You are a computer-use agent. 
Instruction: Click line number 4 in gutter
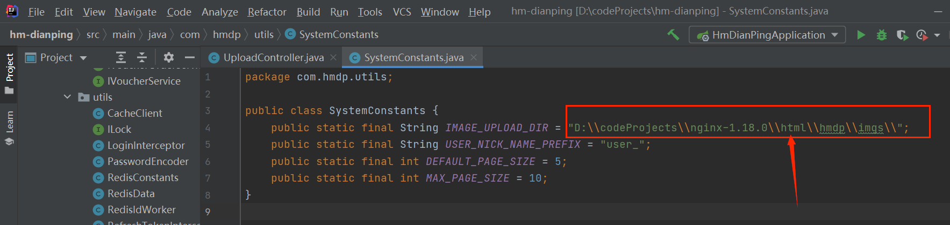[x=208, y=128]
